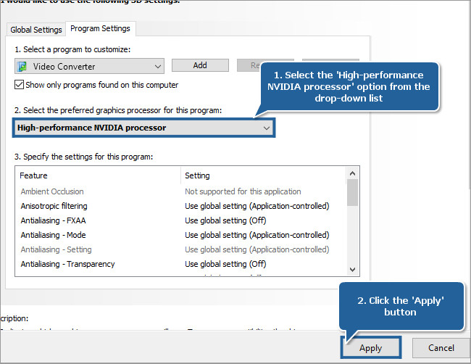Click the Add button

[200, 65]
